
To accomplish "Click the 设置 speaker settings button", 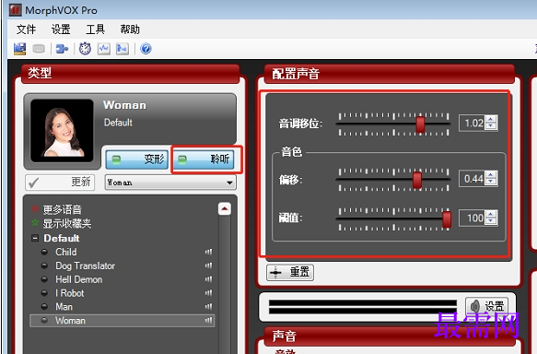I will pyautogui.click(x=486, y=306).
